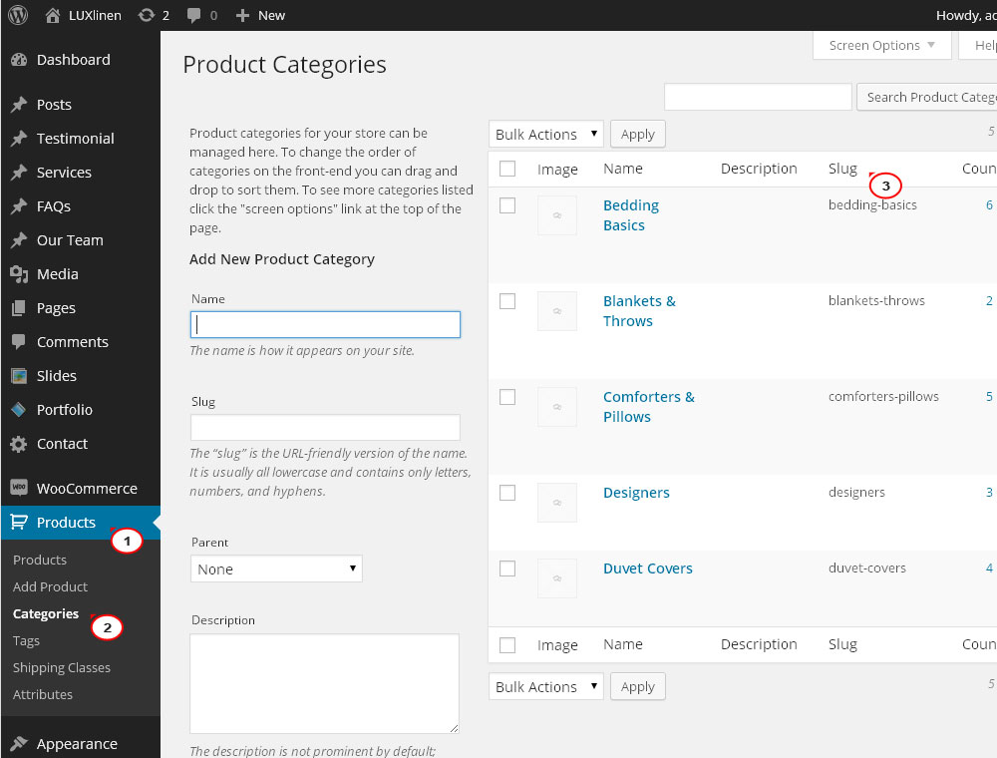The height and width of the screenshot is (758, 997).
Task: Expand the Parent category dropdown
Action: coord(276,568)
